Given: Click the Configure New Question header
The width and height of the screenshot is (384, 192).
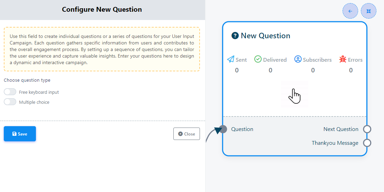Looking at the screenshot, I should [x=102, y=9].
